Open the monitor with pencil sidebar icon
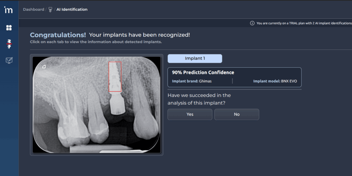 (9, 60)
